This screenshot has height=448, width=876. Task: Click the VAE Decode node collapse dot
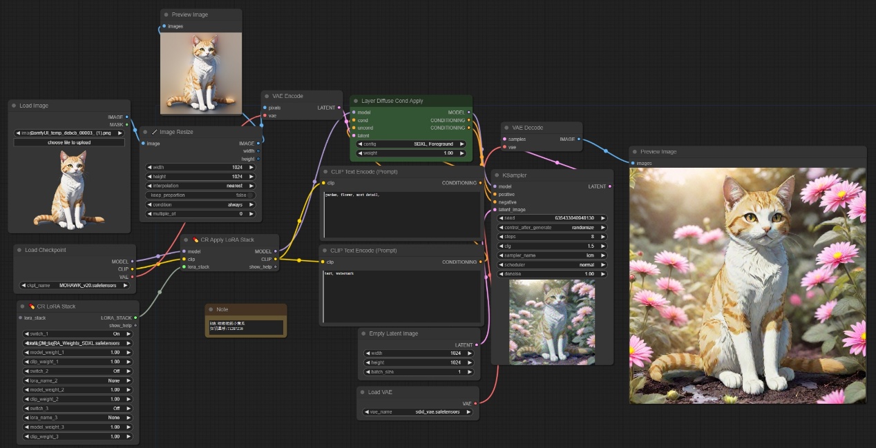(506, 128)
